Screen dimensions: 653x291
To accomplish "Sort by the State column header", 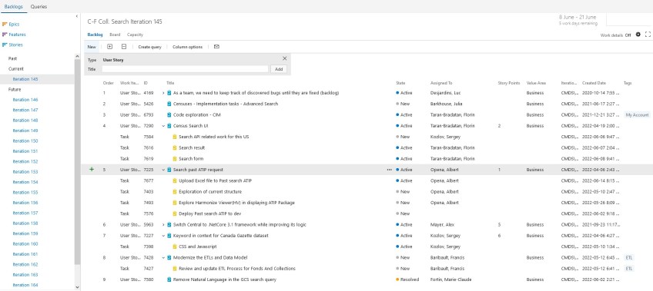I will (400, 83).
